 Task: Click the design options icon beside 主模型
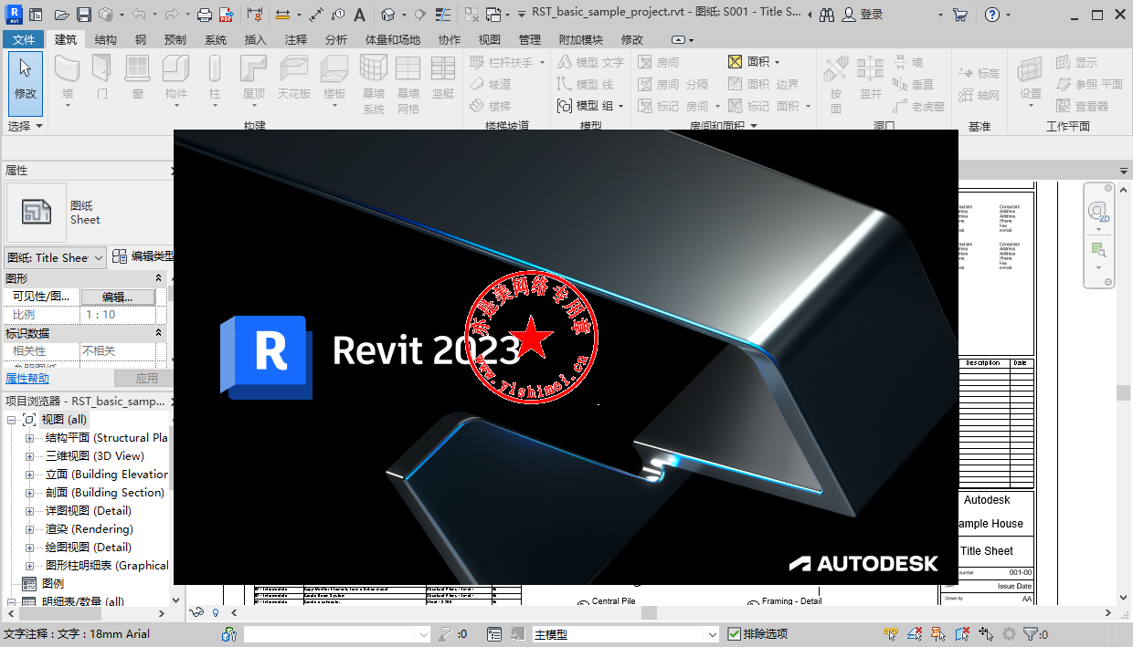click(494, 633)
